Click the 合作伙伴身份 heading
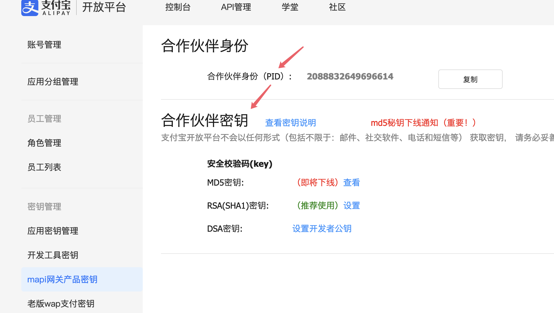The width and height of the screenshot is (554, 313). tap(205, 46)
